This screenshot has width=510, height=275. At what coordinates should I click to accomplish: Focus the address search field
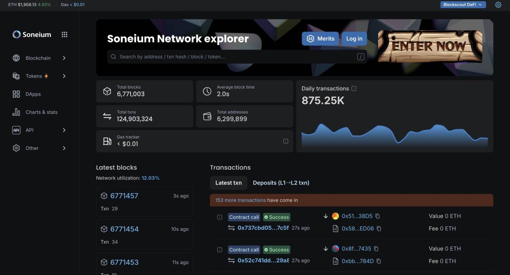click(234, 57)
